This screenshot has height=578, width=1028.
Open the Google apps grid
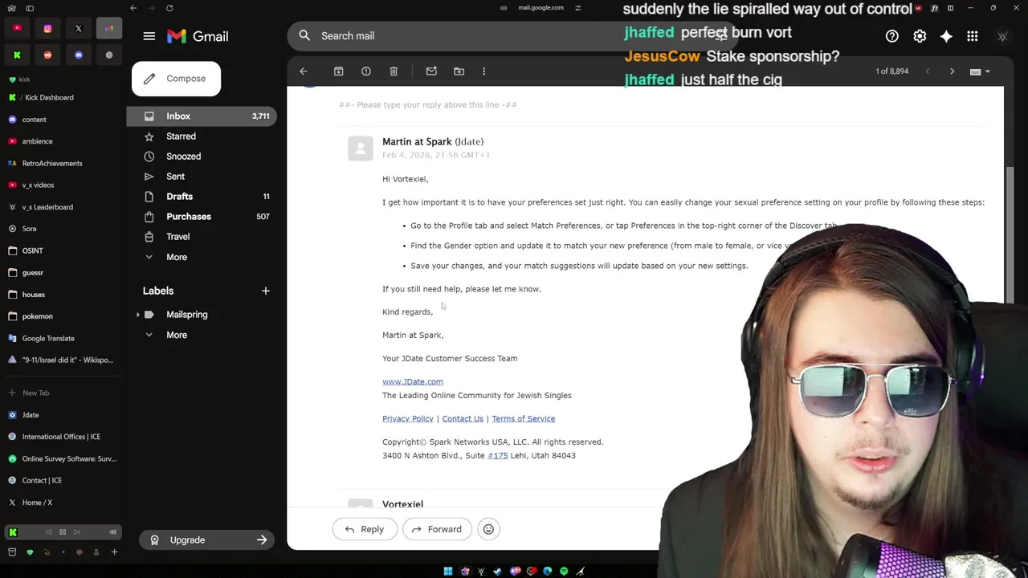coord(973,36)
